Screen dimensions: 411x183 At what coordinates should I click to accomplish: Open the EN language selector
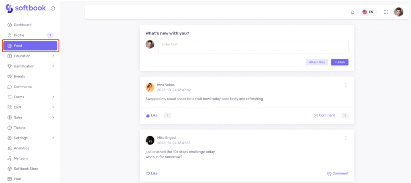tap(368, 12)
